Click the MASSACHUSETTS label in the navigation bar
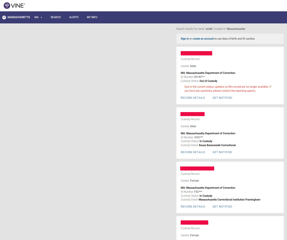The image size is (287, 240). pyautogui.click(x=19, y=17)
